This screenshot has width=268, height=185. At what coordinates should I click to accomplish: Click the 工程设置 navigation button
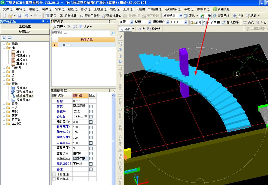coord(25,26)
